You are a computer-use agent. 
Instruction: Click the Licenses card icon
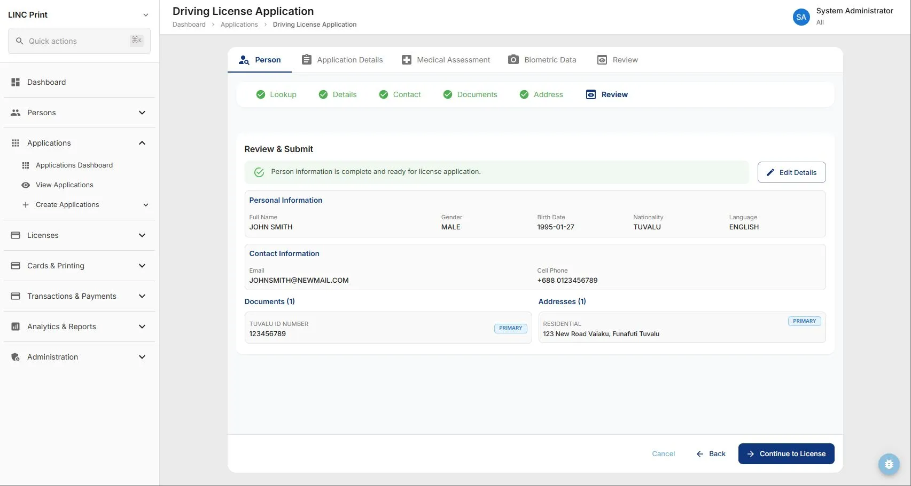click(15, 235)
